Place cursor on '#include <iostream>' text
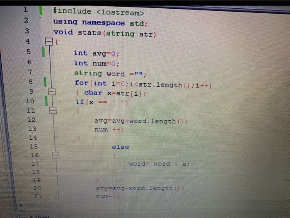 [99, 12]
